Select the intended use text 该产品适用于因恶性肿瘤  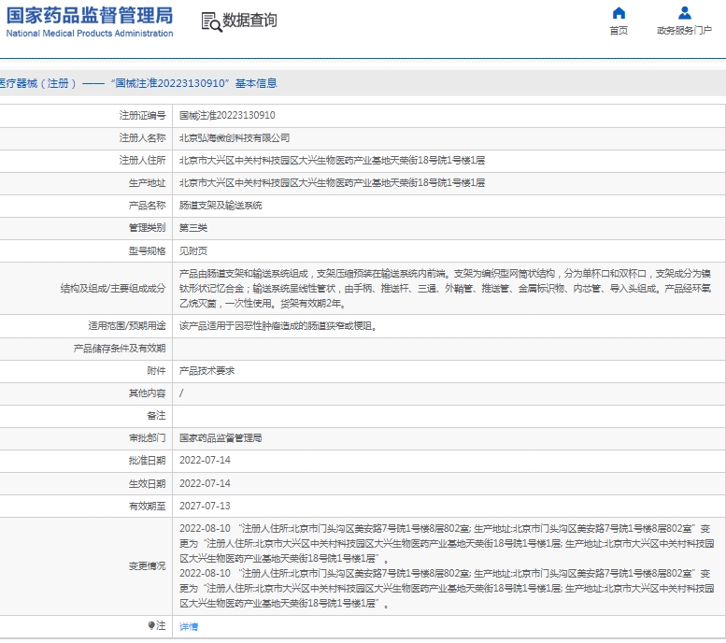point(278,326)
